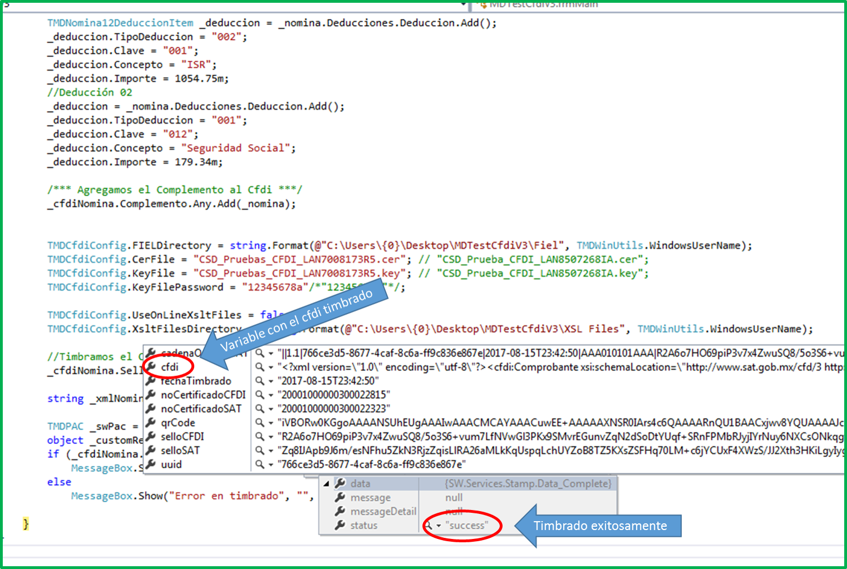Click the wrench icon beside fechaTimbrado
The width and height of the screenshot is (847, 569).
coord(151,381)
